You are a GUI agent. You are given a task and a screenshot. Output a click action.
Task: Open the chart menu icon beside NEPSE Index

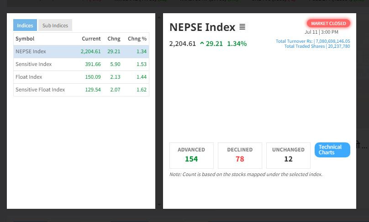[242, 27]
